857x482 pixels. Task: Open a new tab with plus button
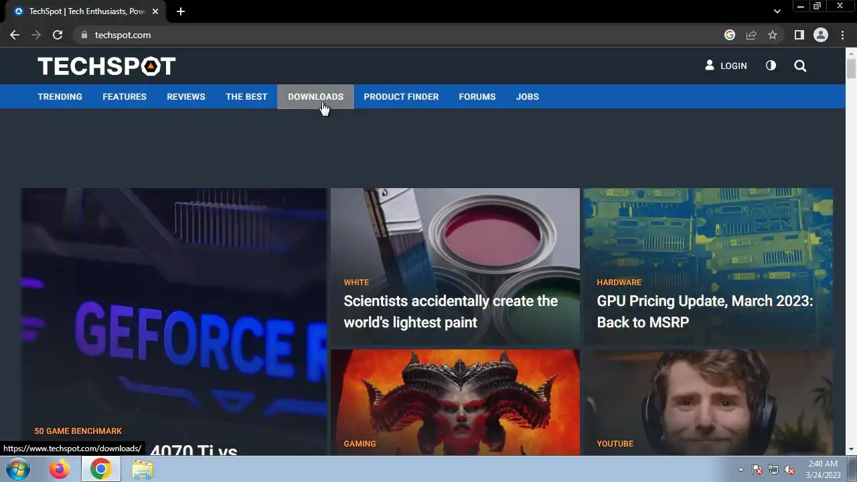click(180, 11)
